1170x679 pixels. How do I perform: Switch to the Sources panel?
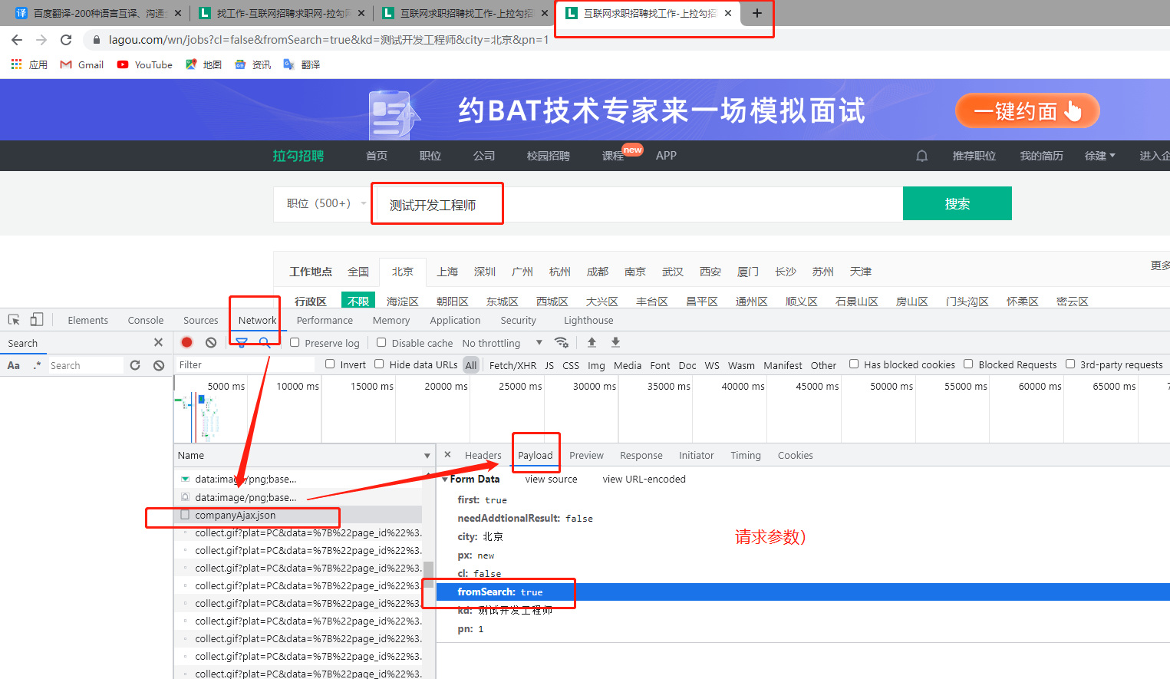pyautogui.click(x=201, y=321)
